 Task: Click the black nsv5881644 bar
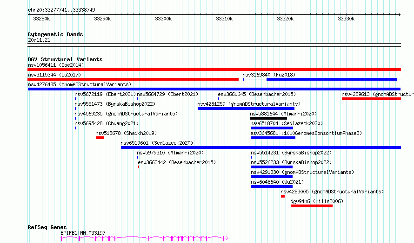[268, 118]
